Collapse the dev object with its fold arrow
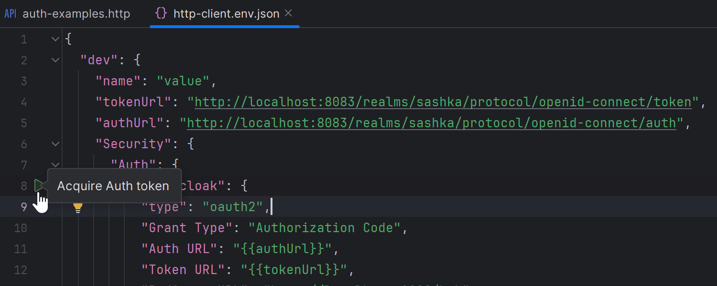The image size is (717, 286). tap(55, 60)
